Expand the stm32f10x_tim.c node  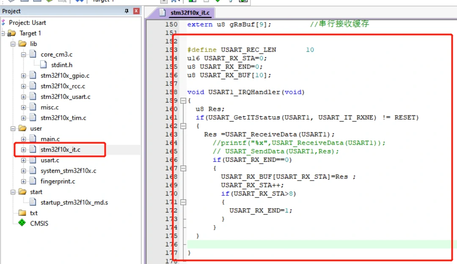(x=23, y=118)
